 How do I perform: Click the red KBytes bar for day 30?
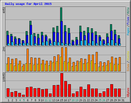point(119,93)
